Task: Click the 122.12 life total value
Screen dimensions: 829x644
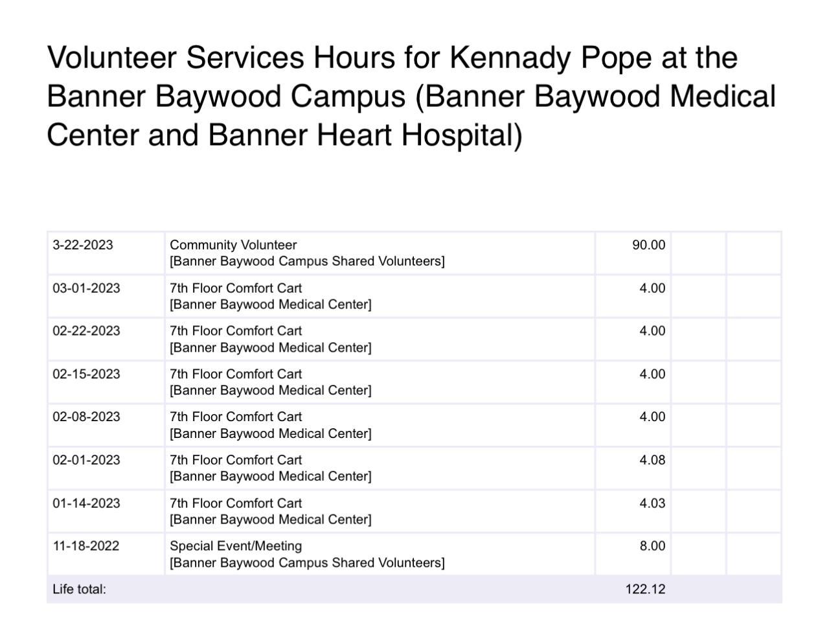Action: 645,590
